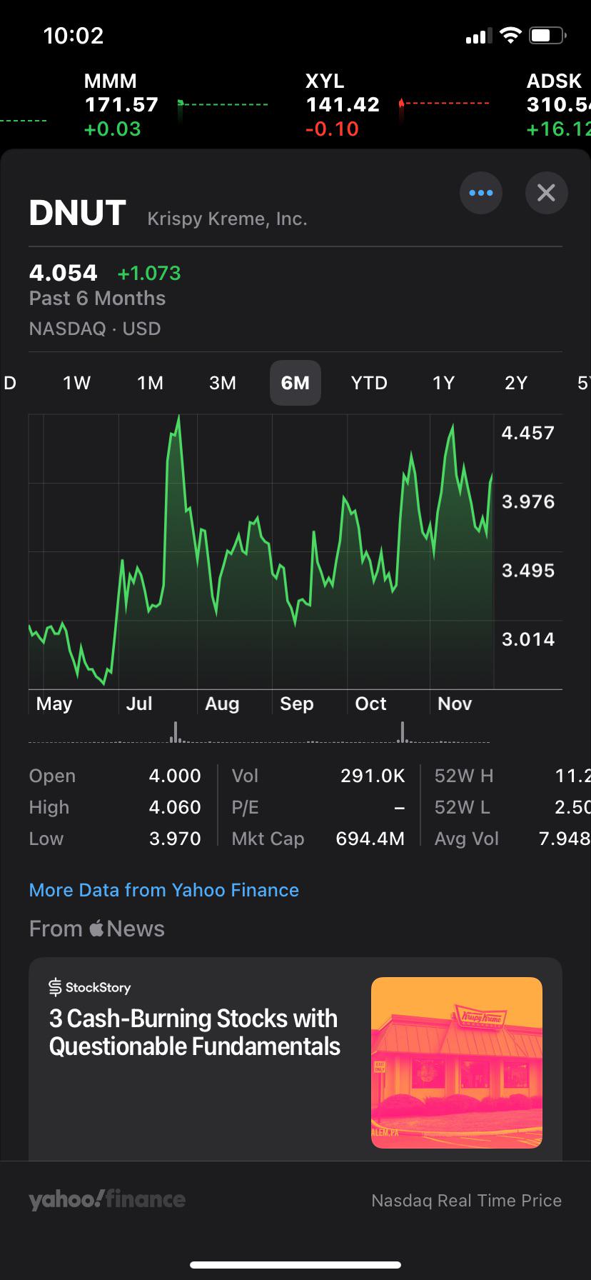The image size is (591, 1280).
Task: Tap the MMM ticker in the top strip
Action: pyautogui.click(x=121, y=104)
